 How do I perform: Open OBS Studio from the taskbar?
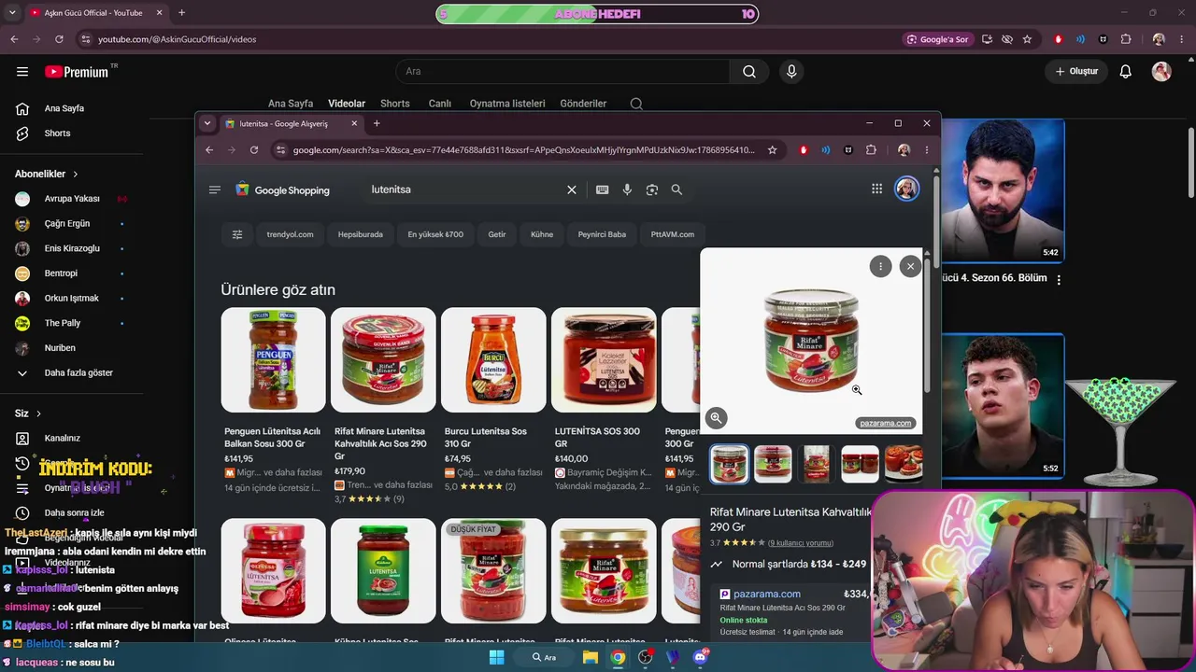click(x=645, y=657)
